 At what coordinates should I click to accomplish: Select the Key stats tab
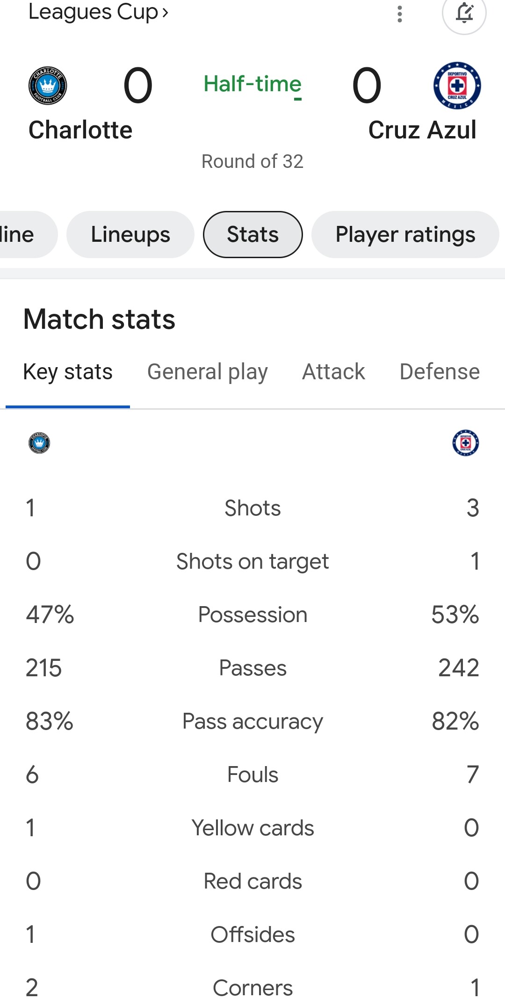pos(68,372)
